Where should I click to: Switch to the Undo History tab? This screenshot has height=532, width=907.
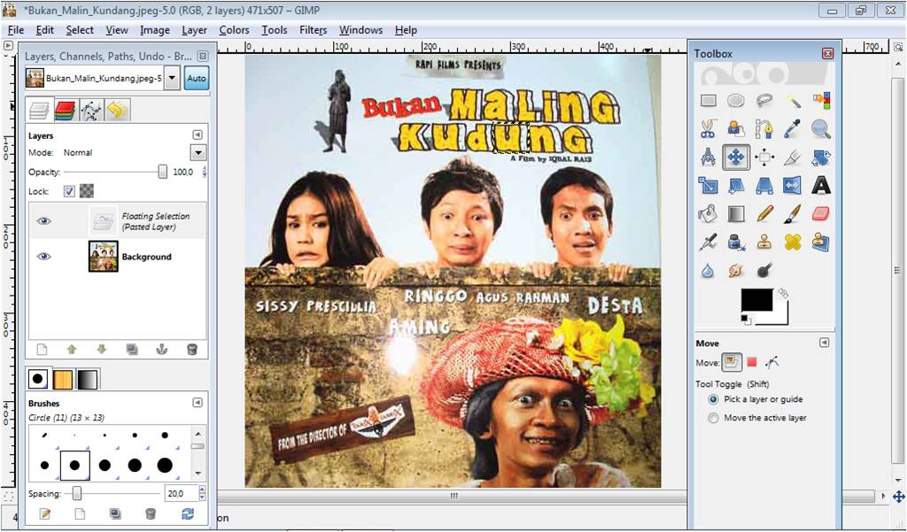(117, 110)
